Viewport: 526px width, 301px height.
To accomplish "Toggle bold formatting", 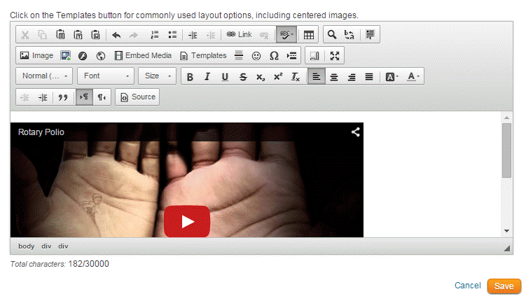I will pos(190,76).
